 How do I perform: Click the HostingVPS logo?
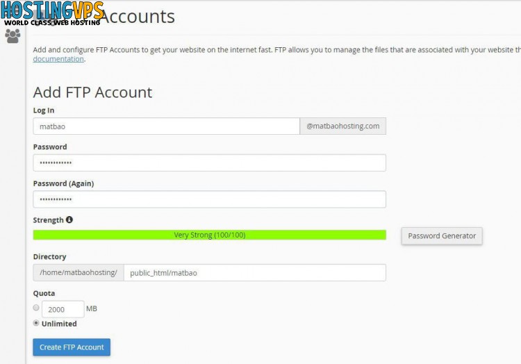coord(52,14)
